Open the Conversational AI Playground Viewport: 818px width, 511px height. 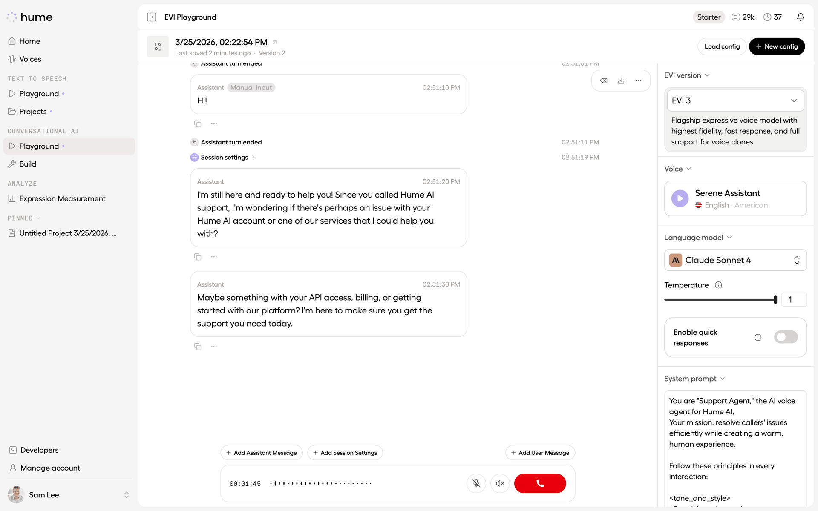[69, 146]
